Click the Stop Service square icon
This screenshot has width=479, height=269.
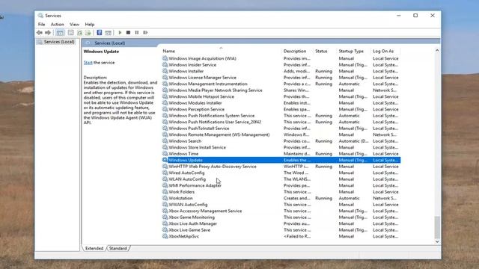pyautogui.click(x=128, y=33)
